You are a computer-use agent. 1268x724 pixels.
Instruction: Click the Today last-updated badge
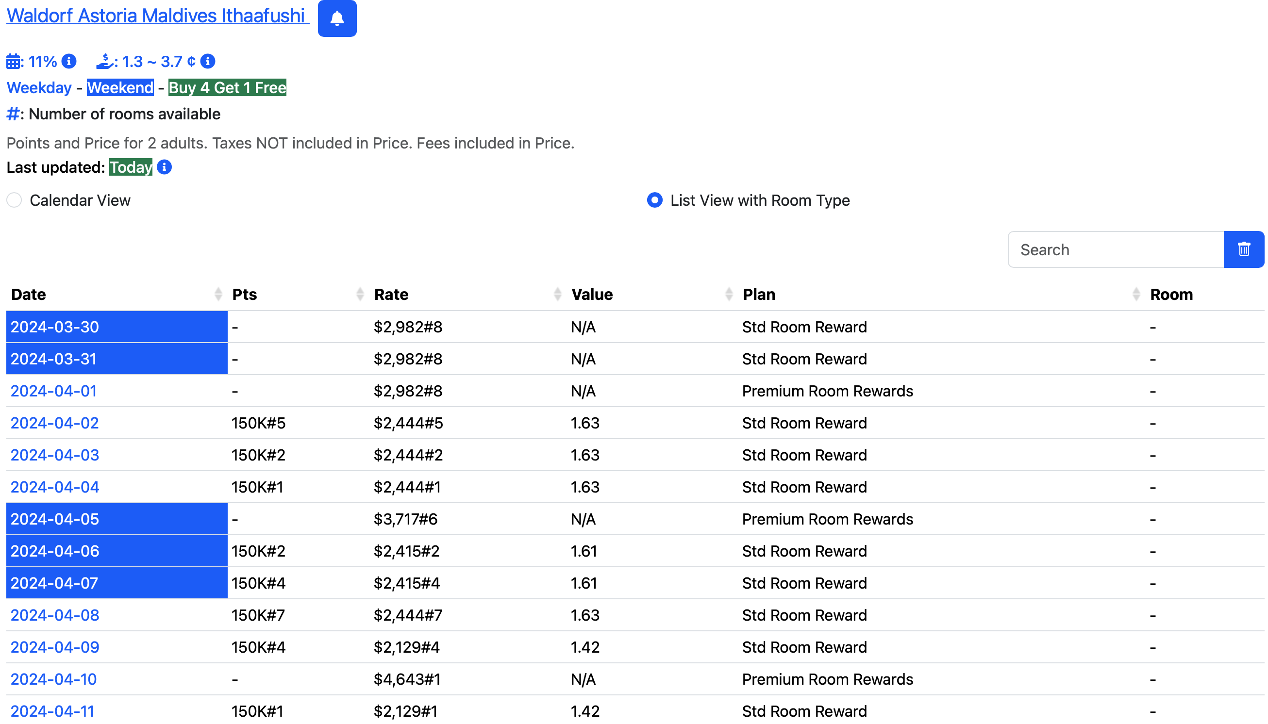(x=131, y=167)
